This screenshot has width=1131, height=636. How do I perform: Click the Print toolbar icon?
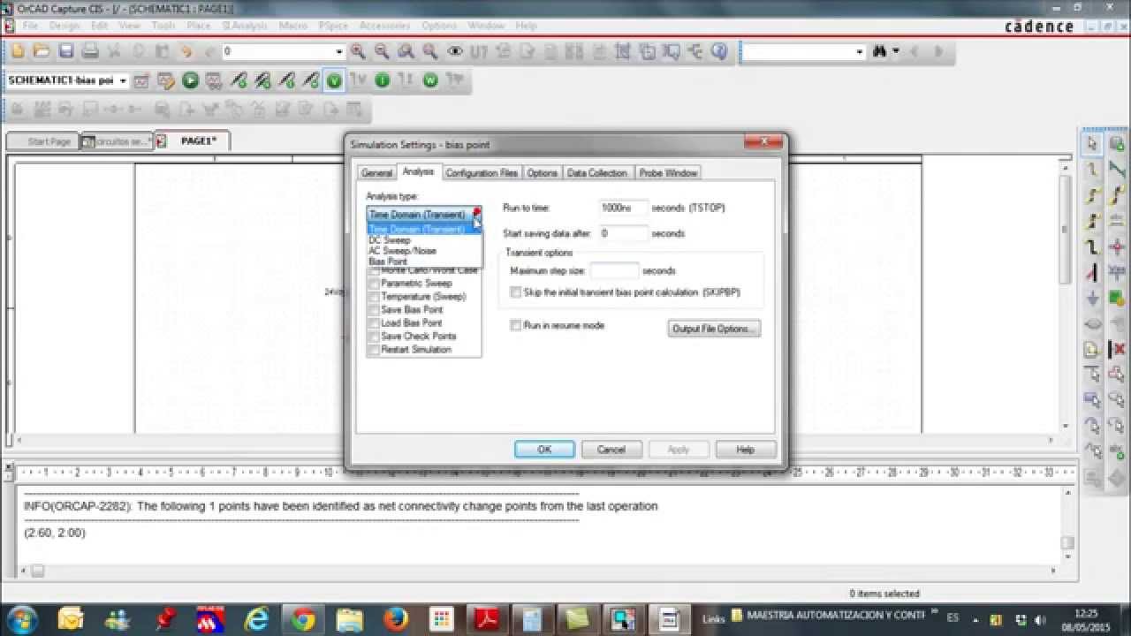pos(89,52)
